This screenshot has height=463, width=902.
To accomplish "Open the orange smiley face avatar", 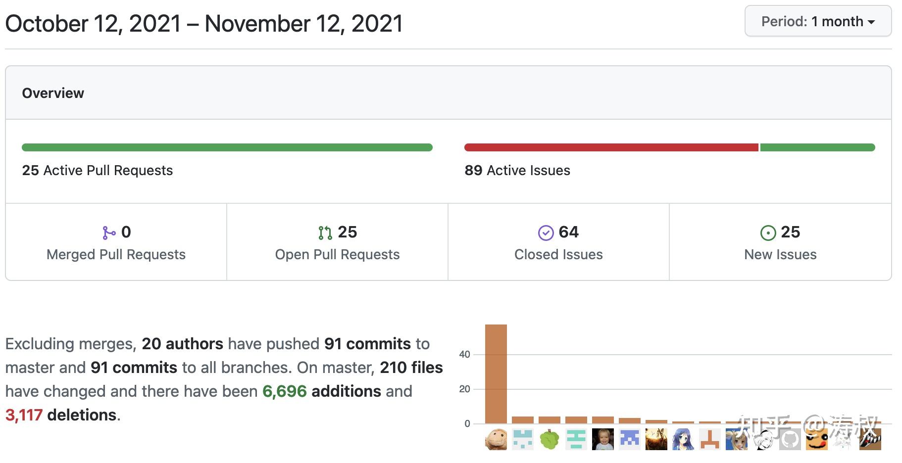I will pos(817,439).
